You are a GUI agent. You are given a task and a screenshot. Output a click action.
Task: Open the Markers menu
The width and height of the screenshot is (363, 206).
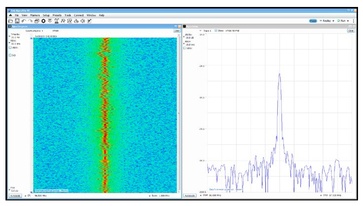[x=35, y=15]
